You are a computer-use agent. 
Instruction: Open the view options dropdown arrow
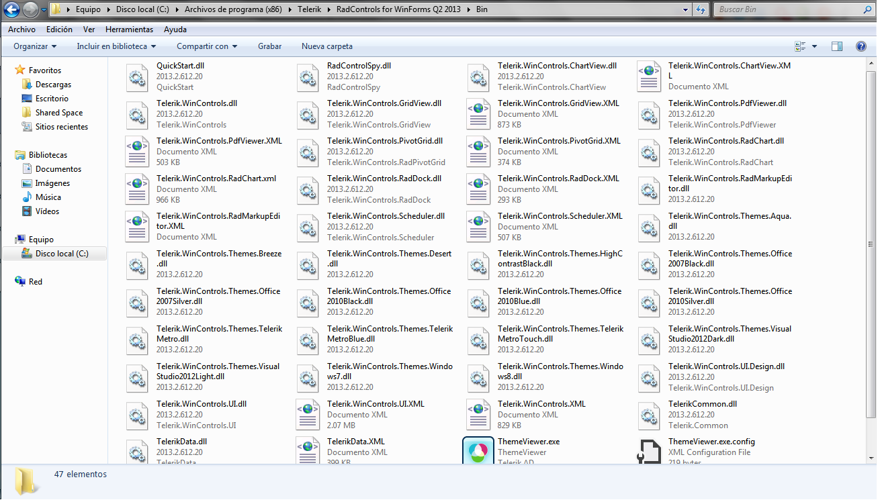[x=814, y=46]
